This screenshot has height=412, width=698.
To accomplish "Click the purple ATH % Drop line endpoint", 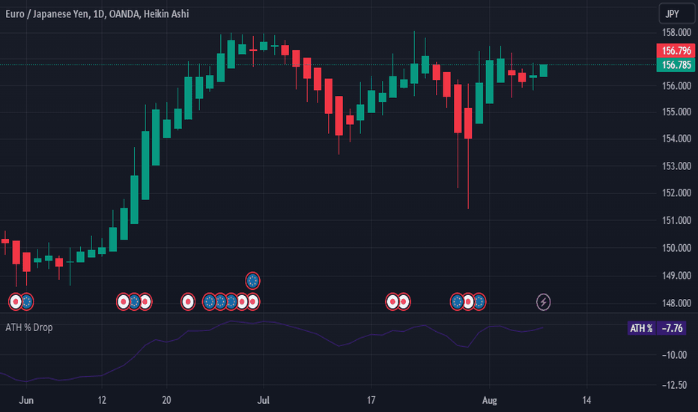I will pos(543,328).
